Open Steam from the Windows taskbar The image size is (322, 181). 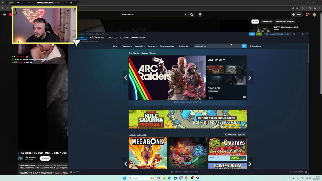(197, 178)
